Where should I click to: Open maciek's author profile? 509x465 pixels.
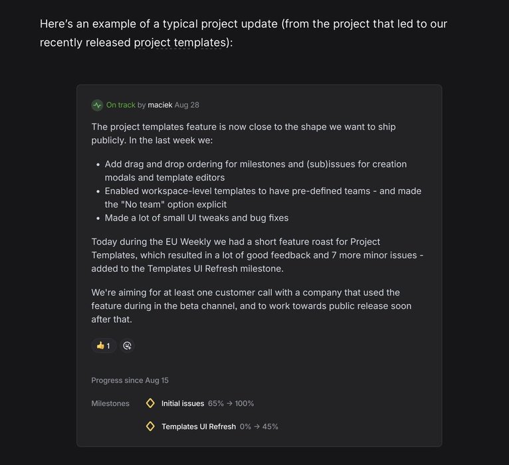coord(160,105)
